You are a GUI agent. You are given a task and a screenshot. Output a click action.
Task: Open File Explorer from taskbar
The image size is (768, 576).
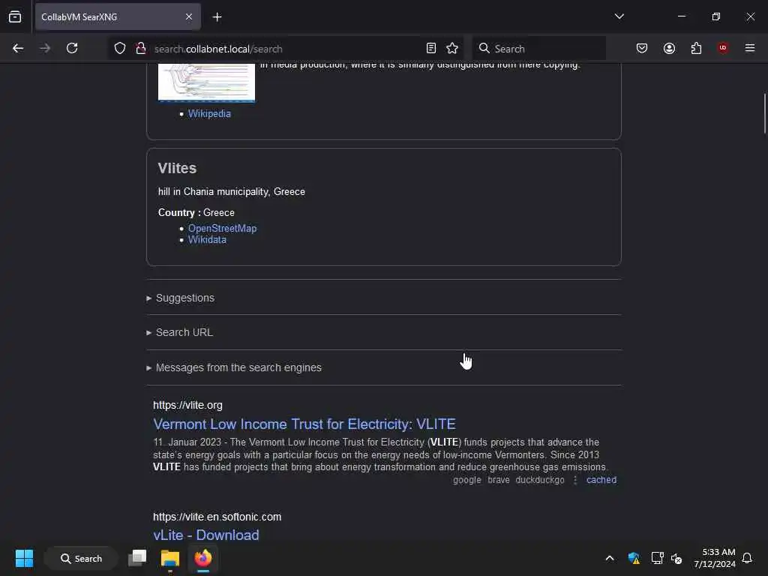(170, 558)
